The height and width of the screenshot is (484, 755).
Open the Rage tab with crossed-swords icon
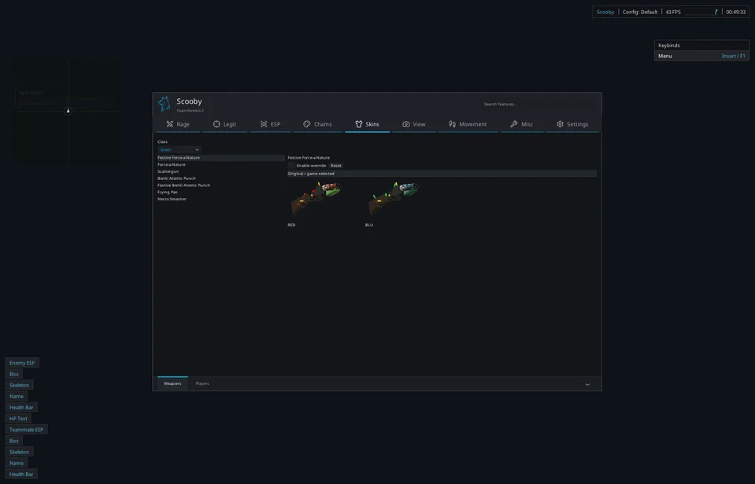point(178,124)
